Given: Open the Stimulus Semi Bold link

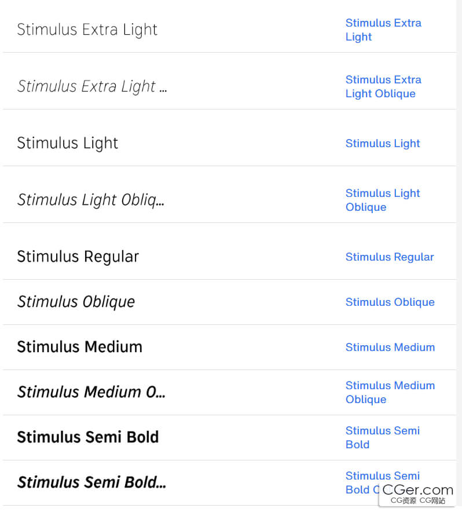Looking at the screenshot, I should tap(383, 437).
